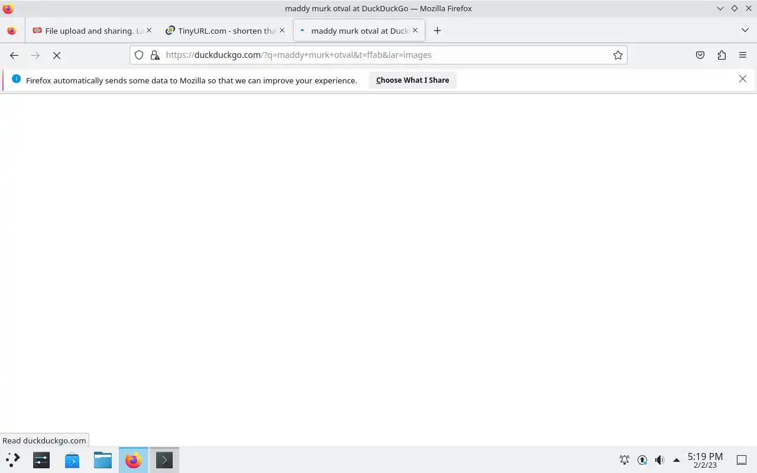Click the Show Desktop button
The height and width of the screenshot is (473, 757).
[741, 459]
